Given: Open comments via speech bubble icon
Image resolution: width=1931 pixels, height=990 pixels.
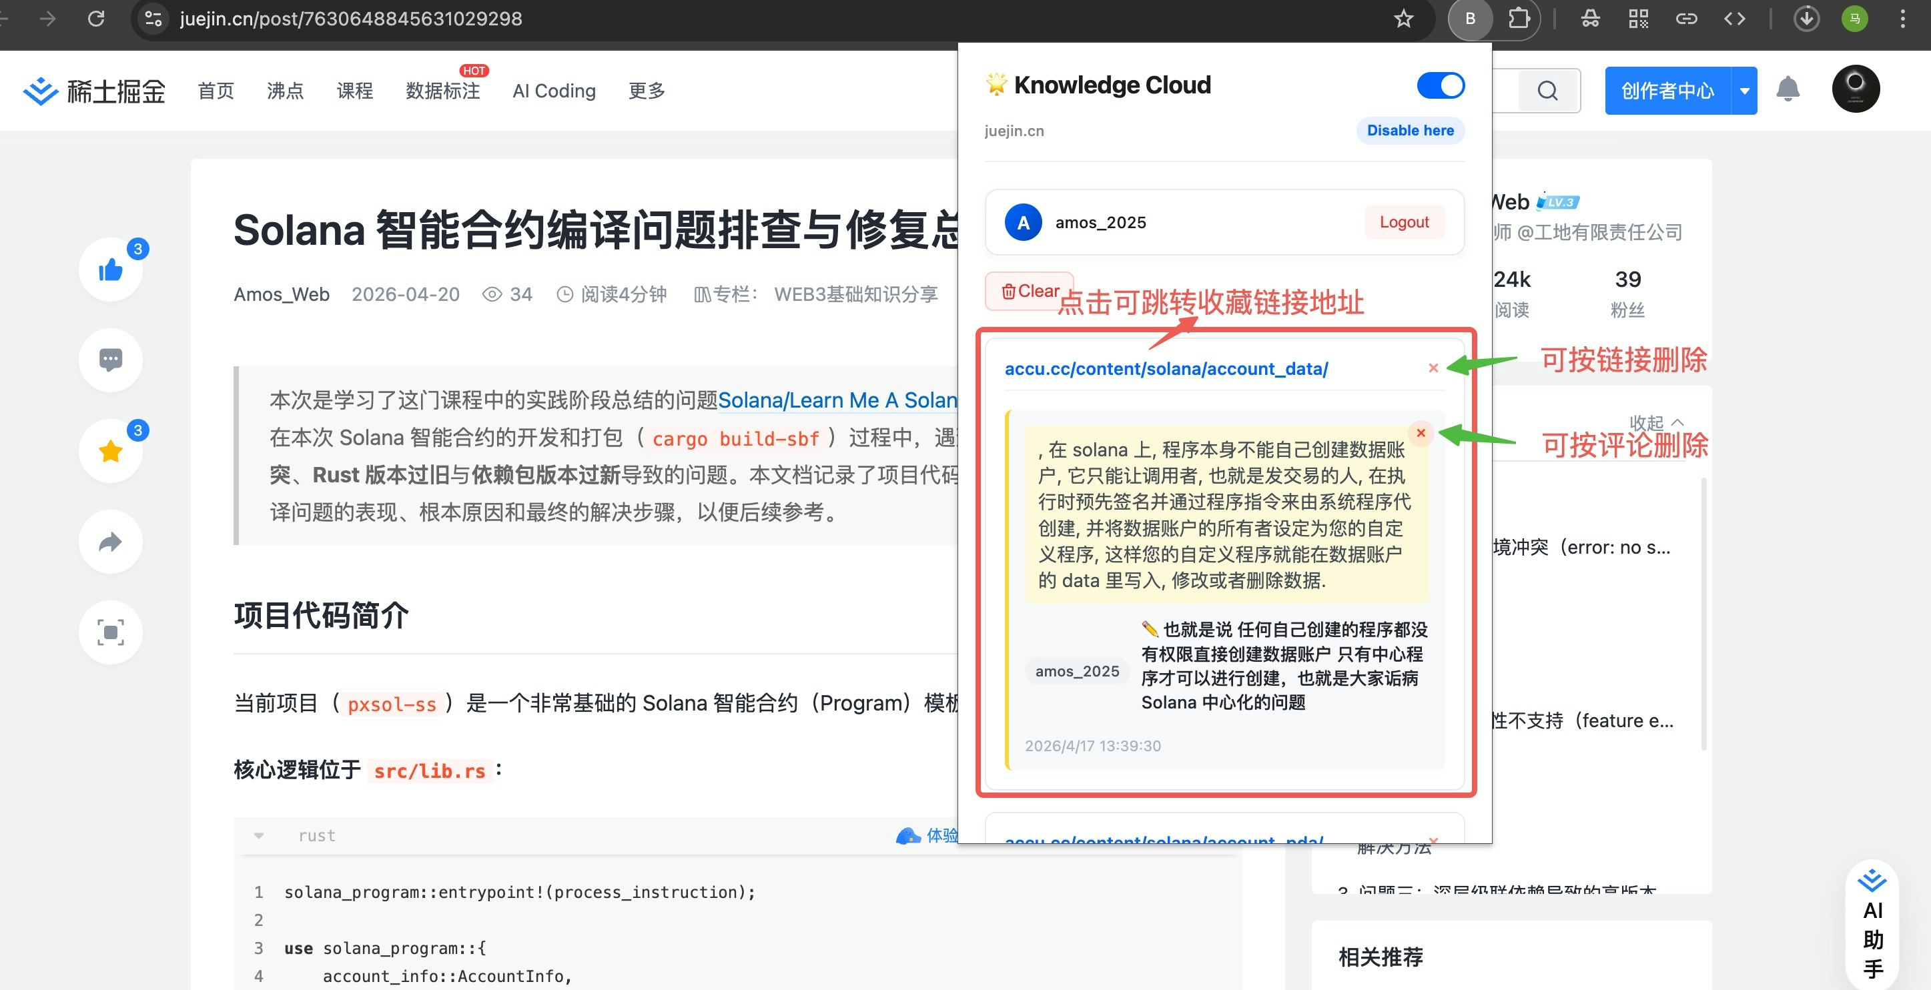Looking at the screenshot, I should pyautogui.click(x=111, y=360).
